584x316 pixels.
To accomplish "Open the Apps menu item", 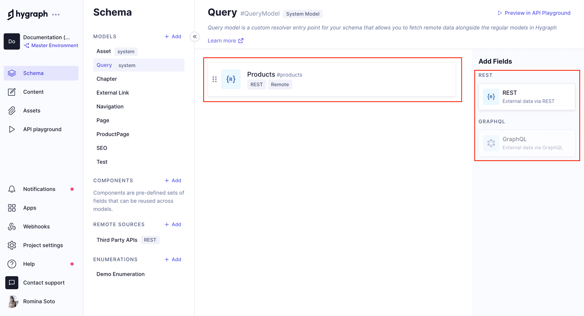I will [41, 208].
